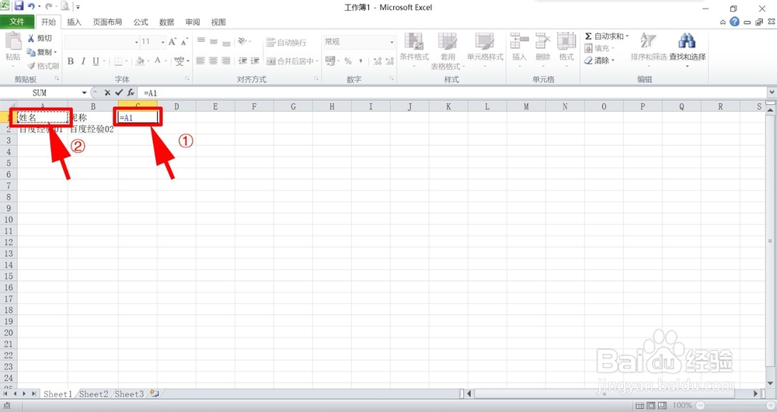Open the borders dropdown arrow
Screen dimensions: 777x412
coord(127,61)
